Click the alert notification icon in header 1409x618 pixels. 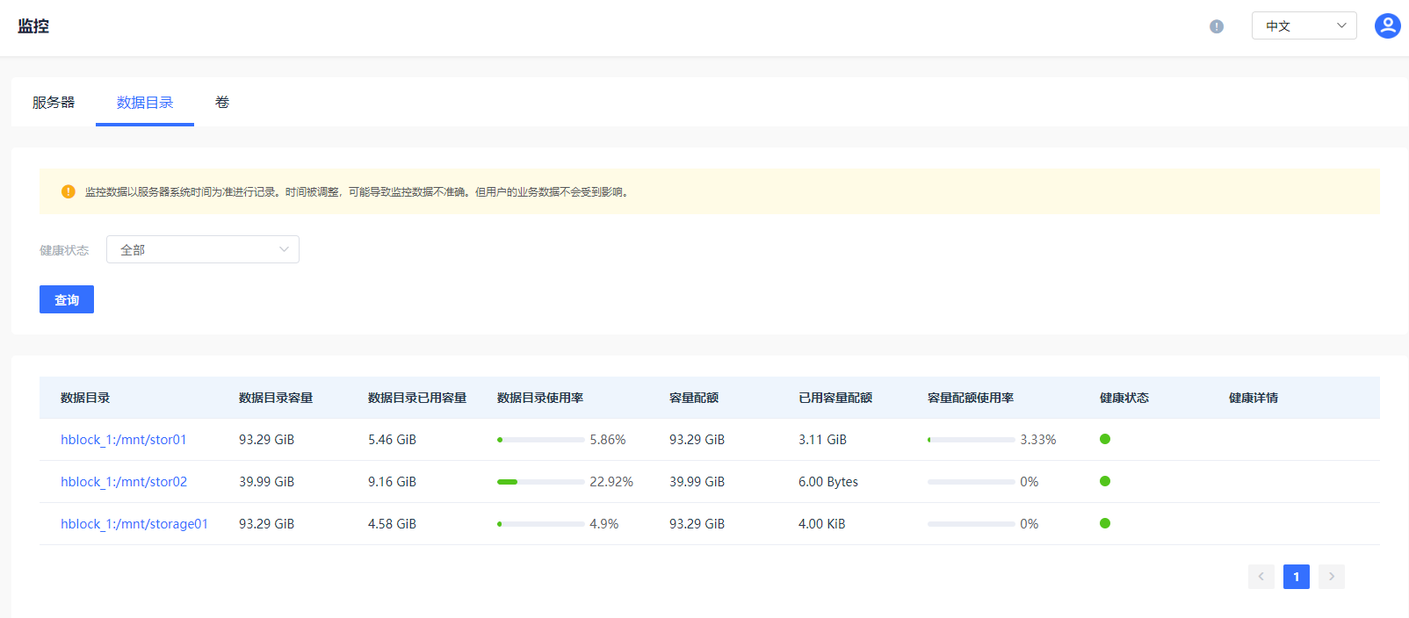[1217, 26]
